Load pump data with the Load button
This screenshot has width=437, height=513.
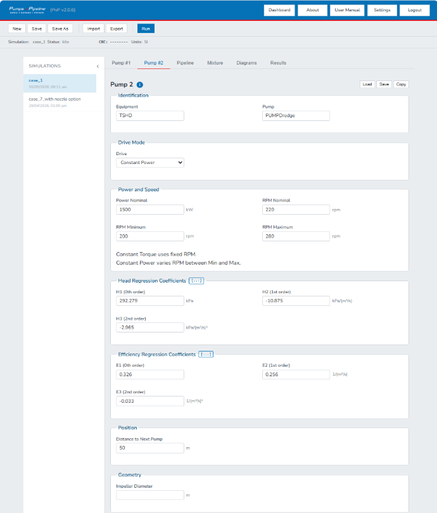click(367, 84)
